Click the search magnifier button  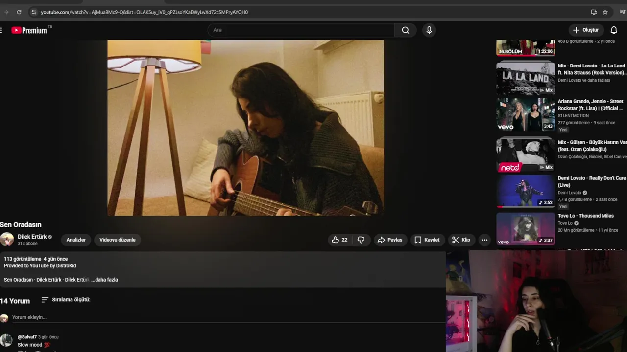tap(406, 30)
